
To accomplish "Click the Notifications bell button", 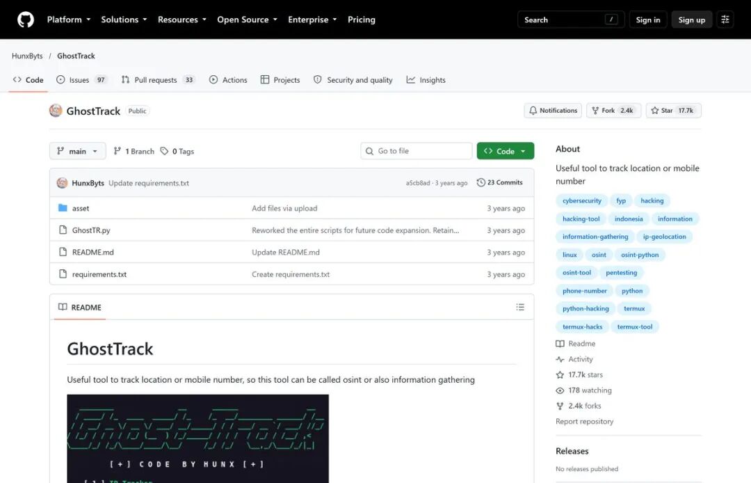I will (x=553, y=111).
